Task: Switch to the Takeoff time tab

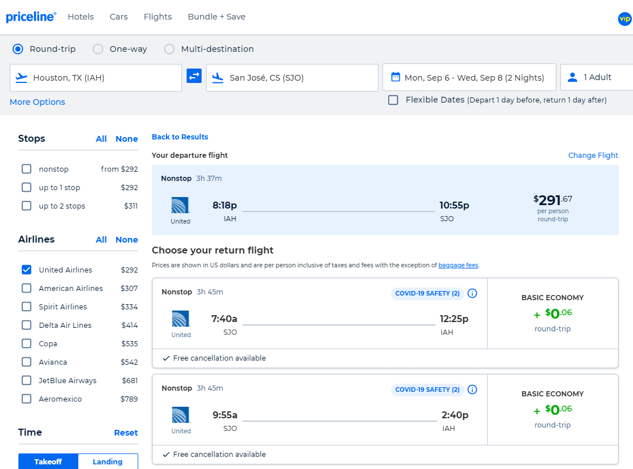Action: (x=48, y=462)
